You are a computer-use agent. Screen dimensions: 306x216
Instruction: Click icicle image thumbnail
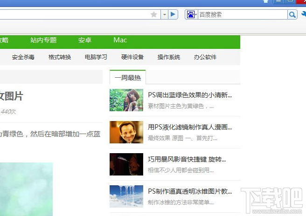point(126,196)
